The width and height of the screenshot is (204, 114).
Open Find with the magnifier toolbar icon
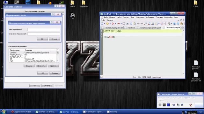click(145, 23)
